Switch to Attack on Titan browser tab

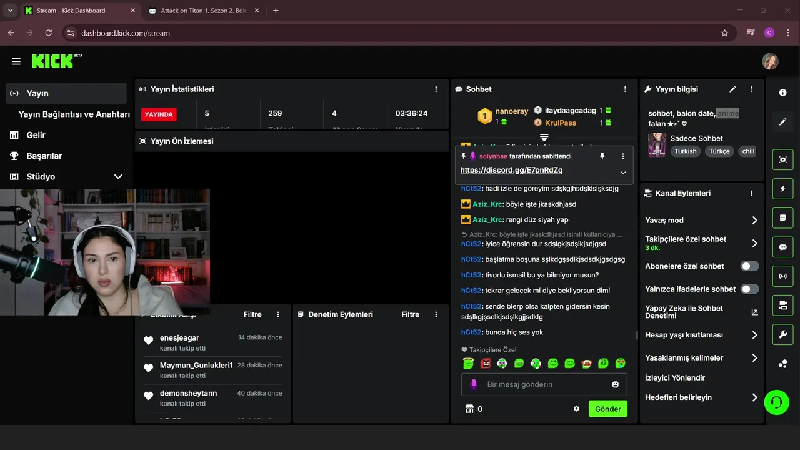coord(204,11)
